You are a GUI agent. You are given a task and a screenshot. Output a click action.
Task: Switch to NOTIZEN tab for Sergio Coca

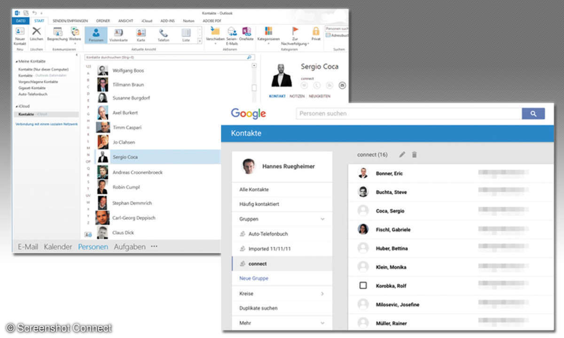(x=297, y=96)
